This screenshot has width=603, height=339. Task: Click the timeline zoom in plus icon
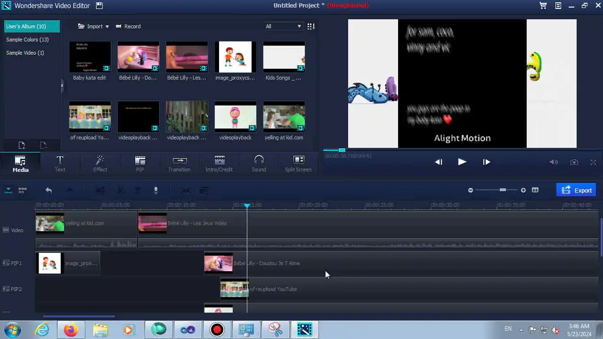point(523,190)
